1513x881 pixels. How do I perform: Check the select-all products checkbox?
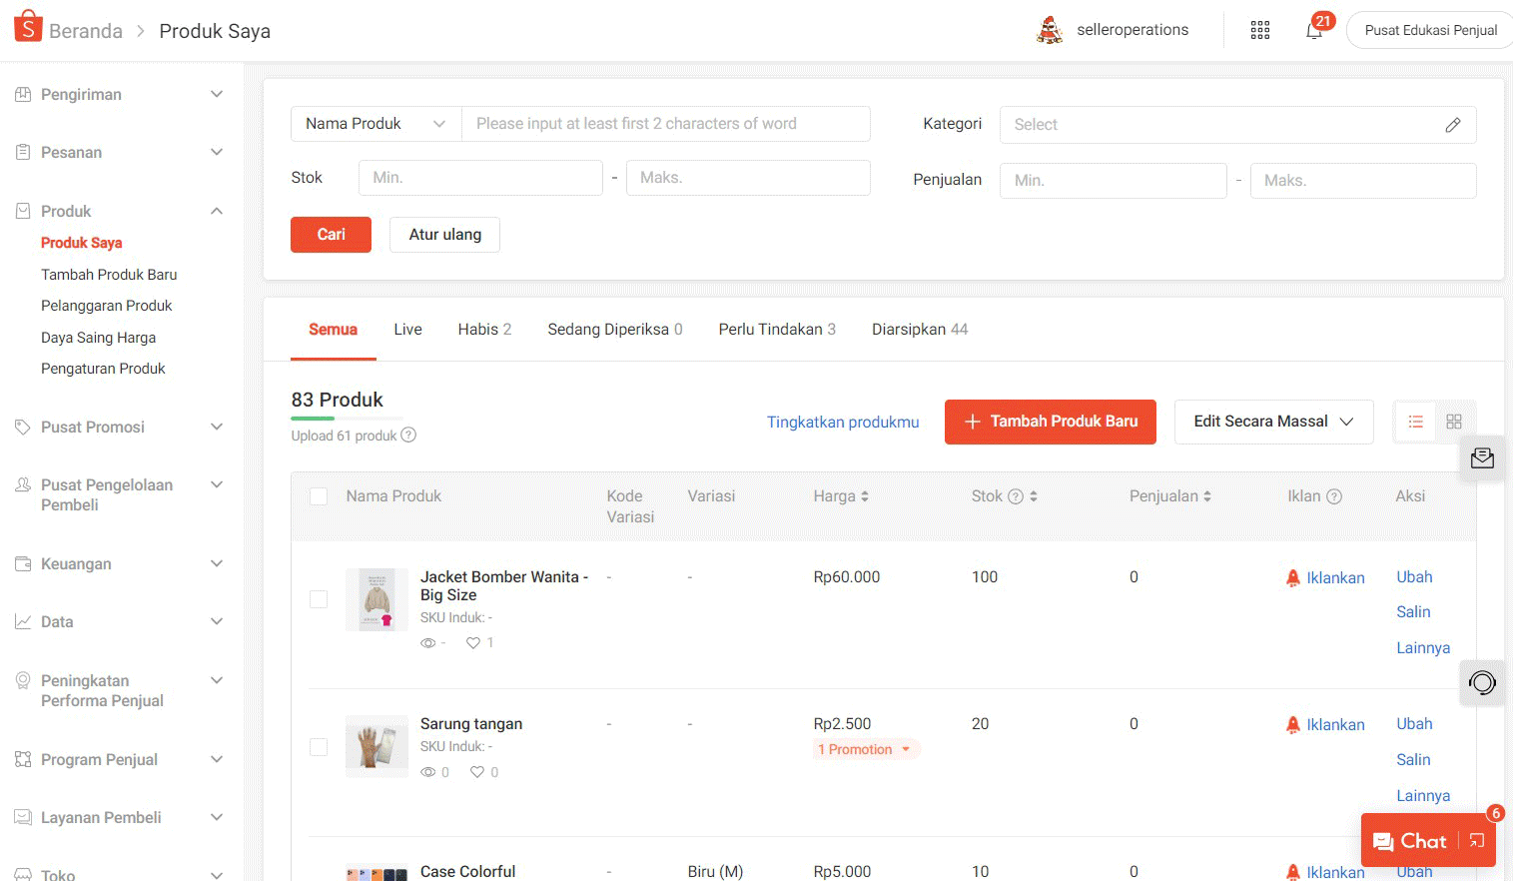(319, 495)
